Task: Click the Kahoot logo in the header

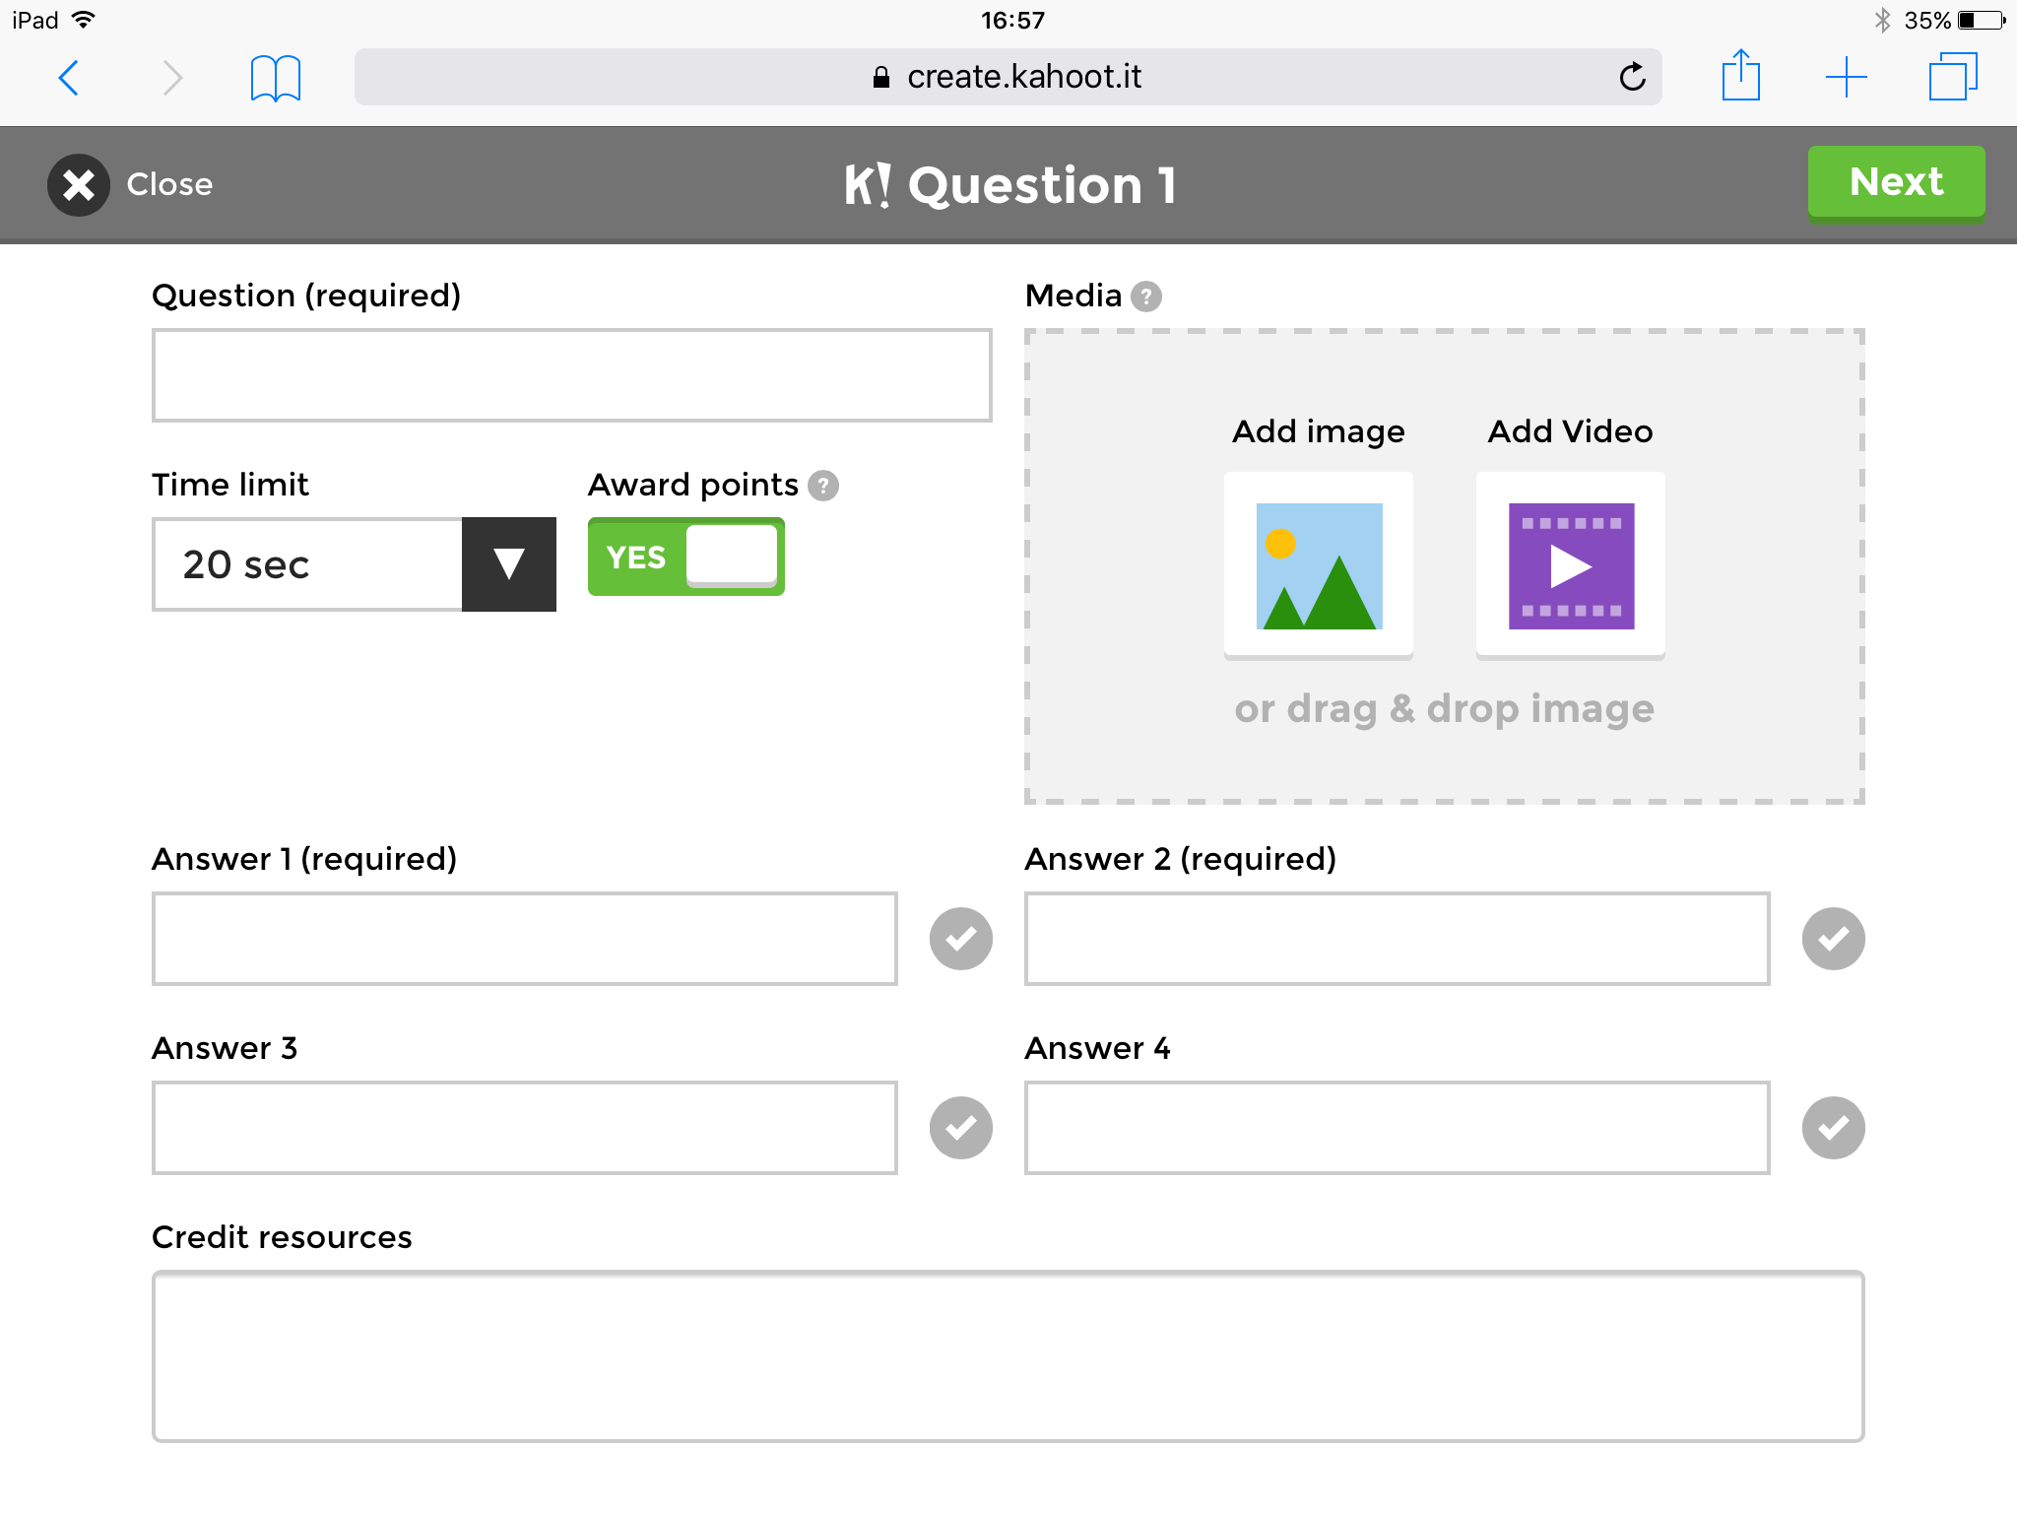Action: point(873,183)
